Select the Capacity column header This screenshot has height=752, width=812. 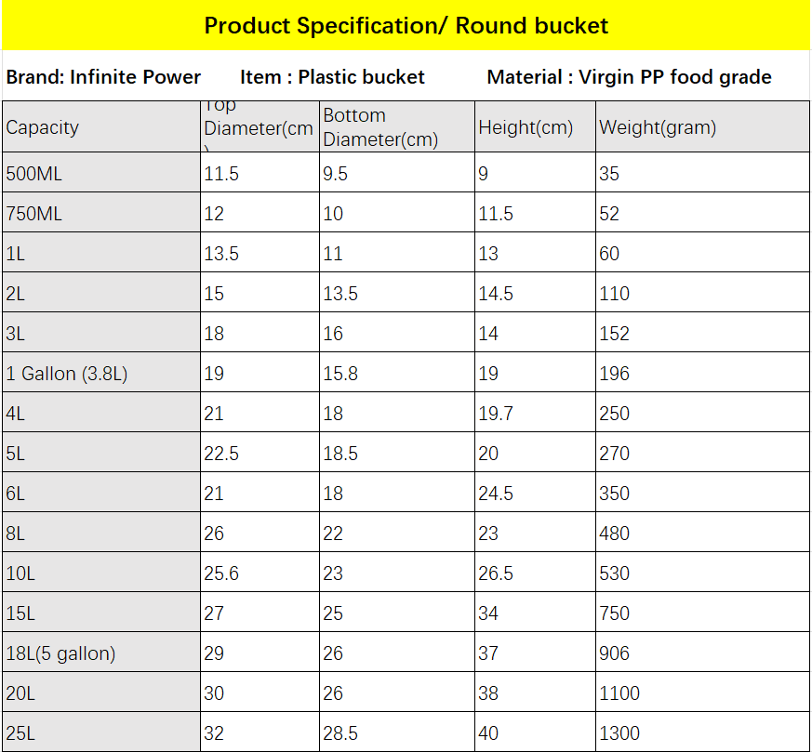click(101, 126)
